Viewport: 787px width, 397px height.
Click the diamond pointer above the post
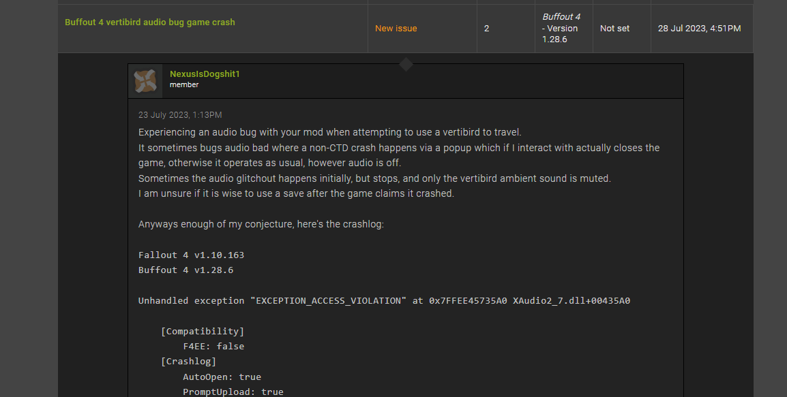pyautogui.click(x=406, y=65)
